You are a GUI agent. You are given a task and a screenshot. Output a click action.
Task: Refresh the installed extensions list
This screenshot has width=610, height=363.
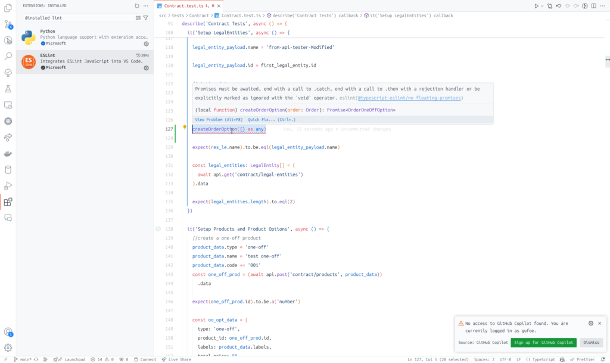(137, 5)
